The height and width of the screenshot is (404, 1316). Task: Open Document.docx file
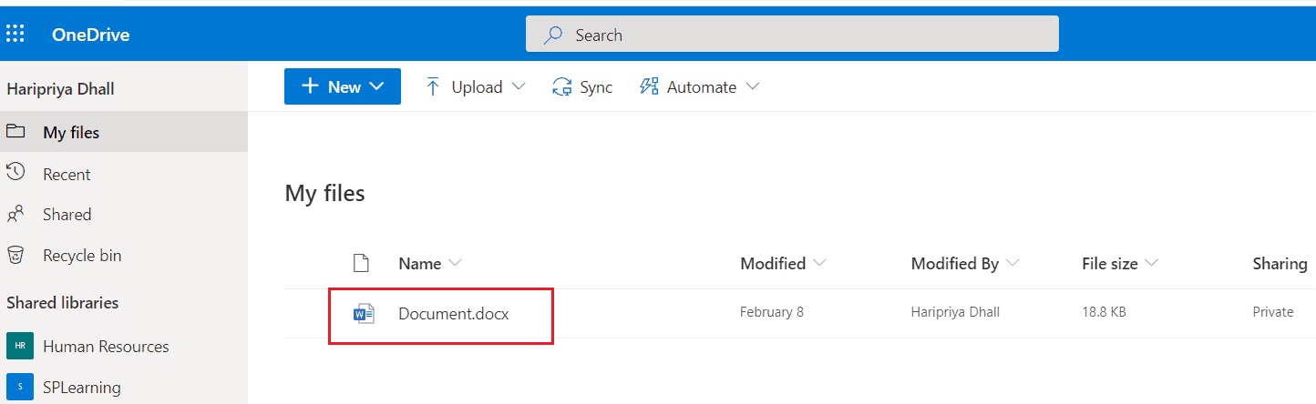[454, 313]
